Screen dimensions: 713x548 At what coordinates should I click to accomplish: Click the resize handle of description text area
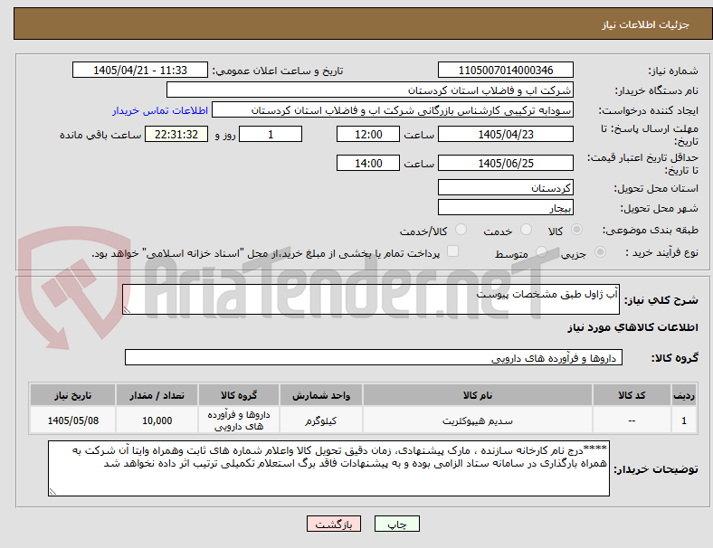[x=127, y=310]
